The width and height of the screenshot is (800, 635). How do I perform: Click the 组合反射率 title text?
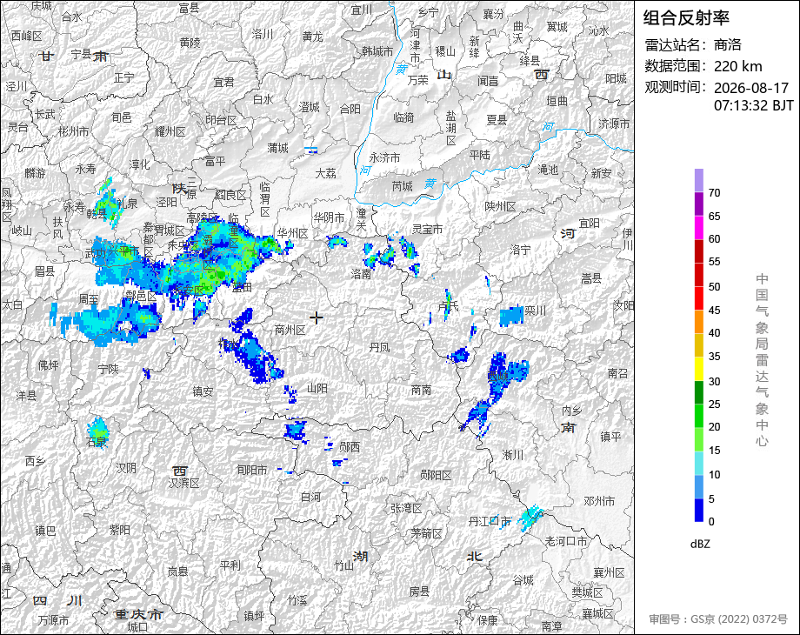[x=686, y=18]
